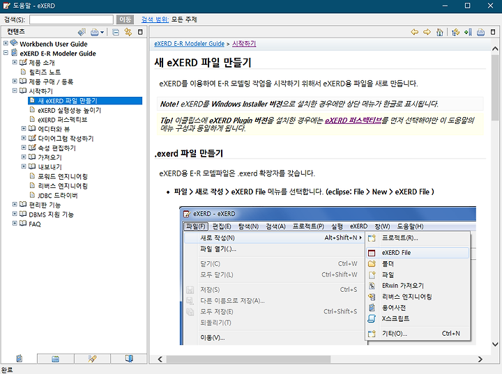The image size is (502, 374).
Task: Click the eXERD E-R Modeler Guide breadcrumb link
Action: 189,44
